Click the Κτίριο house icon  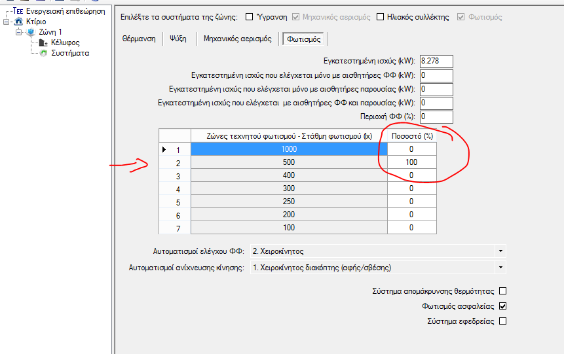click(x=18, y=22)
